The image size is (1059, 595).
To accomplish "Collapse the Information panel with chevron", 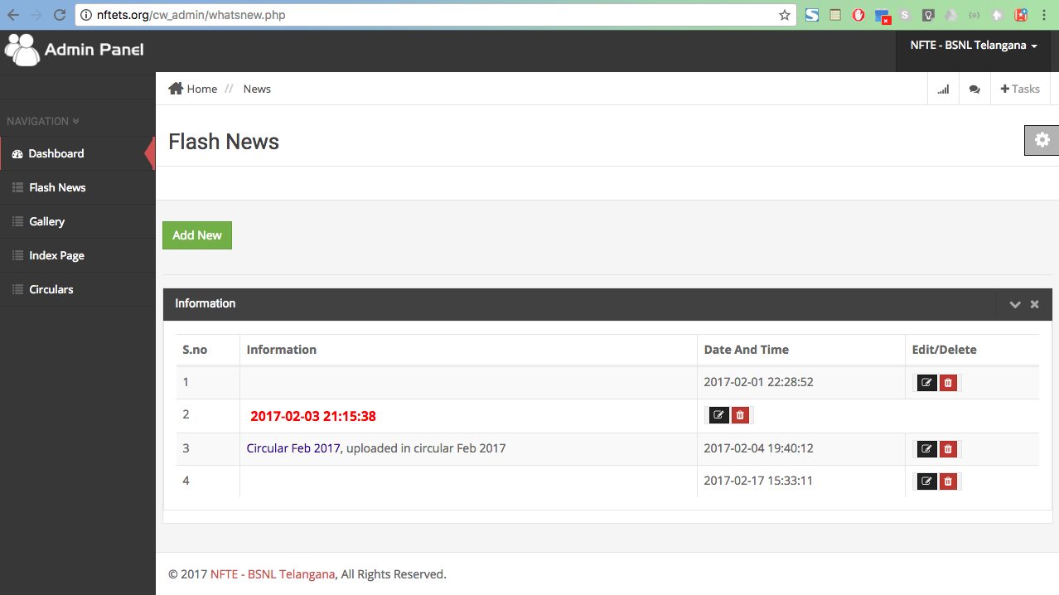I will [1014, 304].
